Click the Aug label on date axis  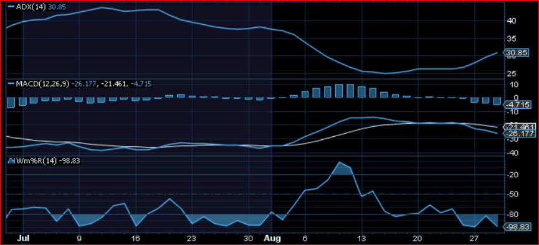pyautogui.click(x=272, y=239)
